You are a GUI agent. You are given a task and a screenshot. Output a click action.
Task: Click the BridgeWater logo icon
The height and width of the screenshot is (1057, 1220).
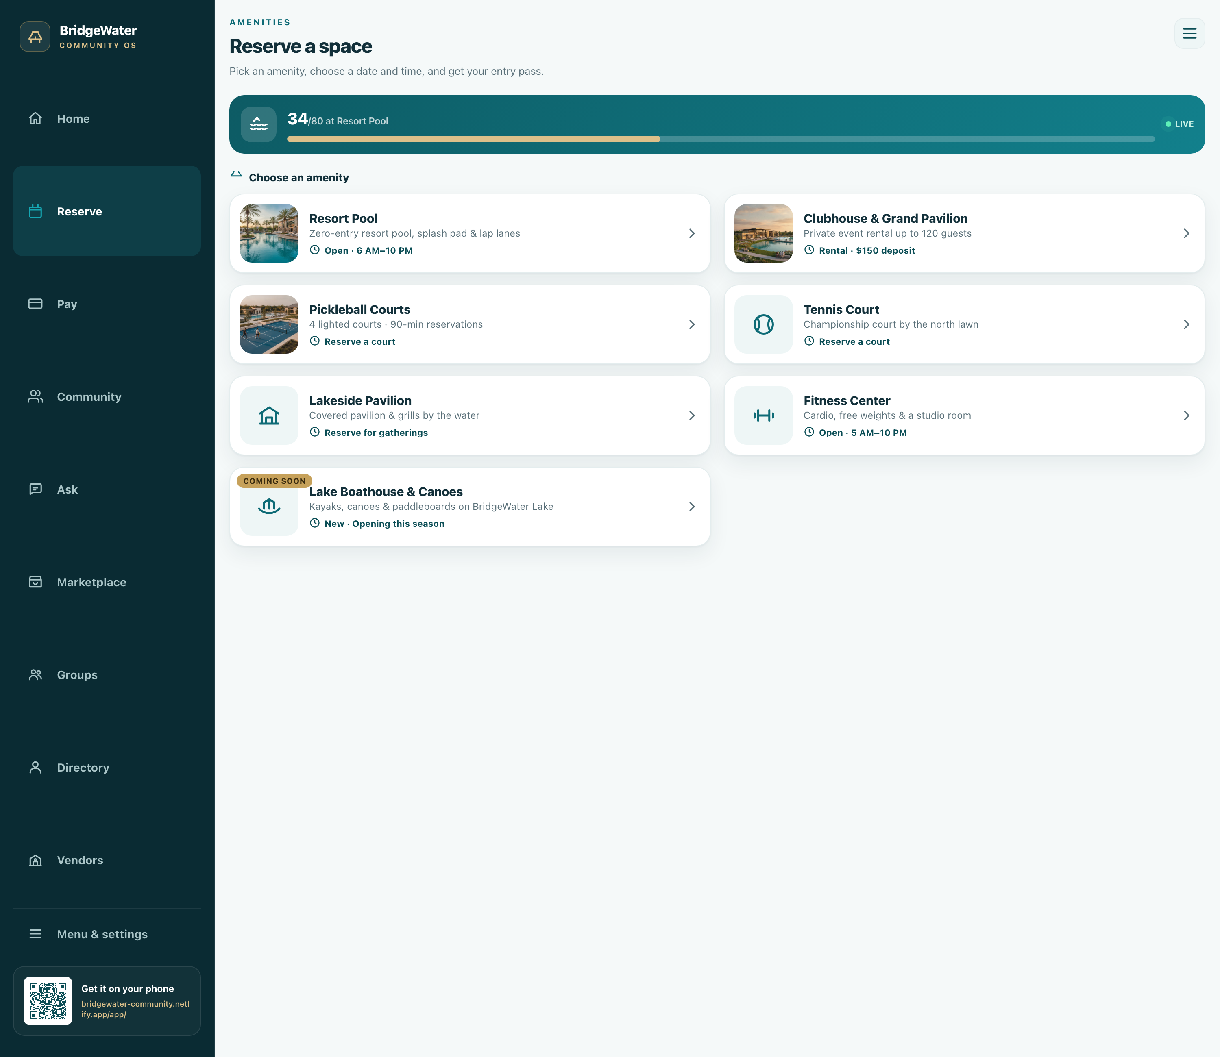[x=35, y=37]
